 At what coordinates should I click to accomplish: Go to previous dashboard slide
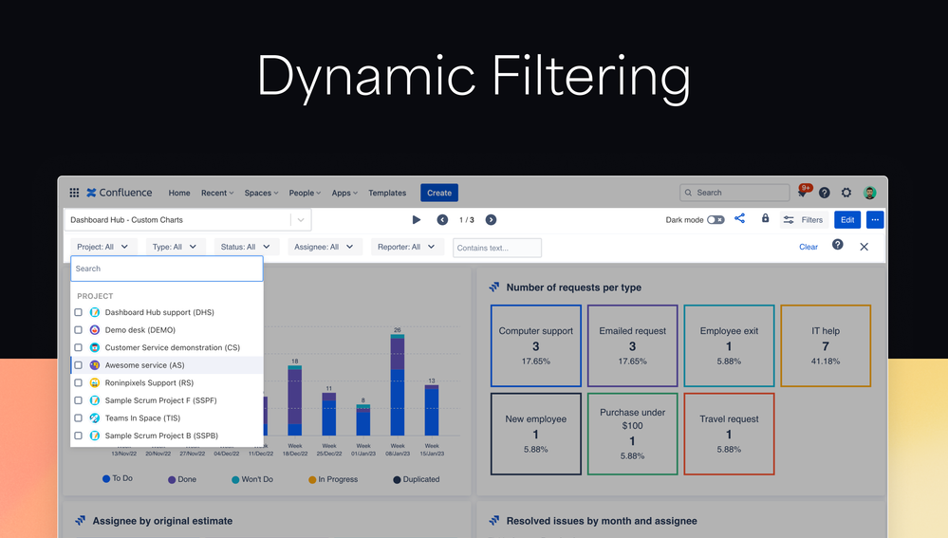(x=442, y=220)
